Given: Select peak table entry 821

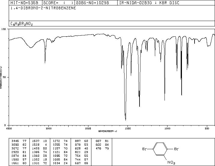Looking at the screenshot, I should pos(78,152).
